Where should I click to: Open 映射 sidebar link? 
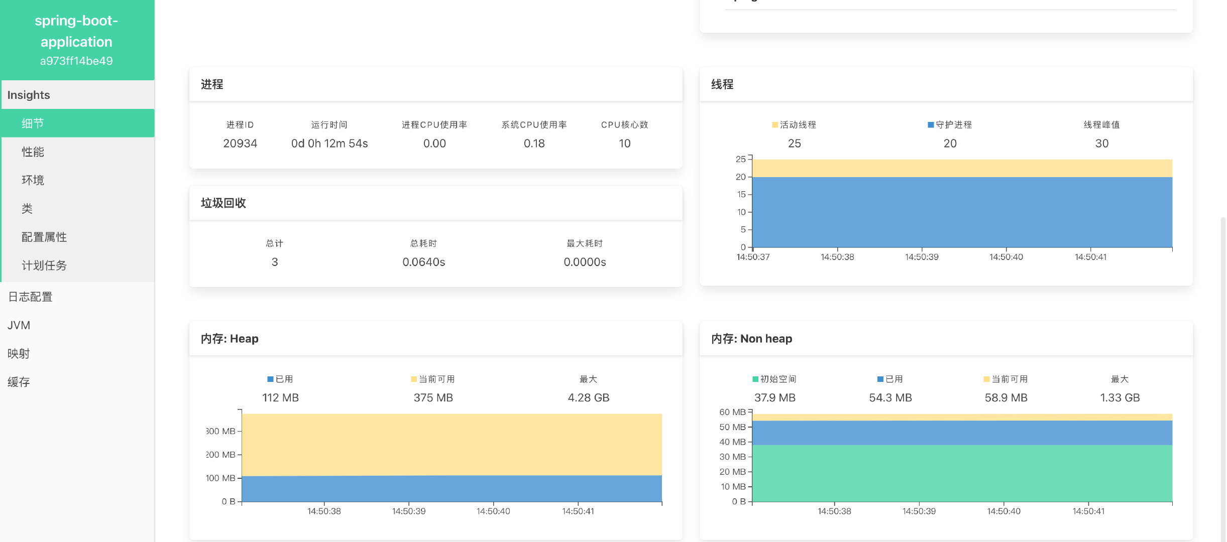19,353
